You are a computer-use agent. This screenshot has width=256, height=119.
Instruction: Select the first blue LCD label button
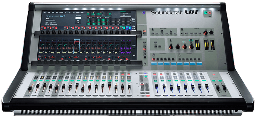pos(154,64)
